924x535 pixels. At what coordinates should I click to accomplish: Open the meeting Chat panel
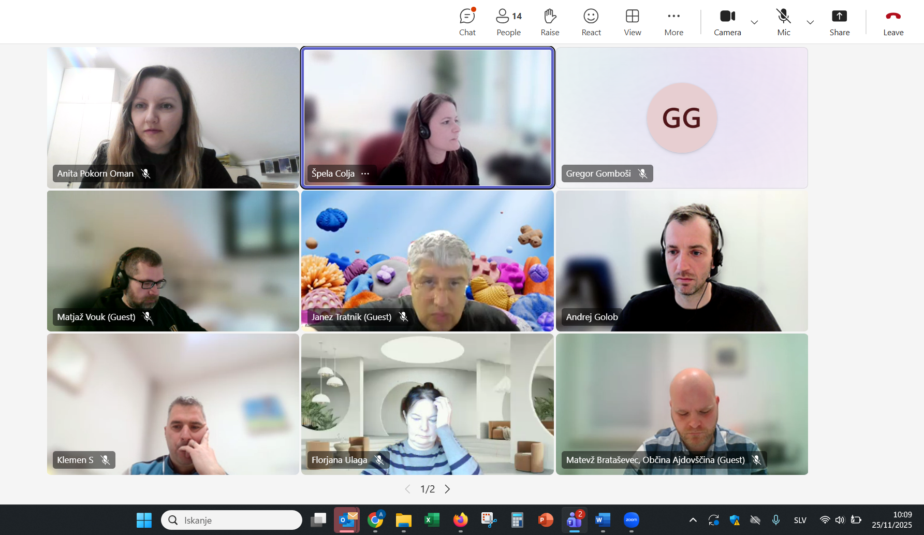click(467, 22)
